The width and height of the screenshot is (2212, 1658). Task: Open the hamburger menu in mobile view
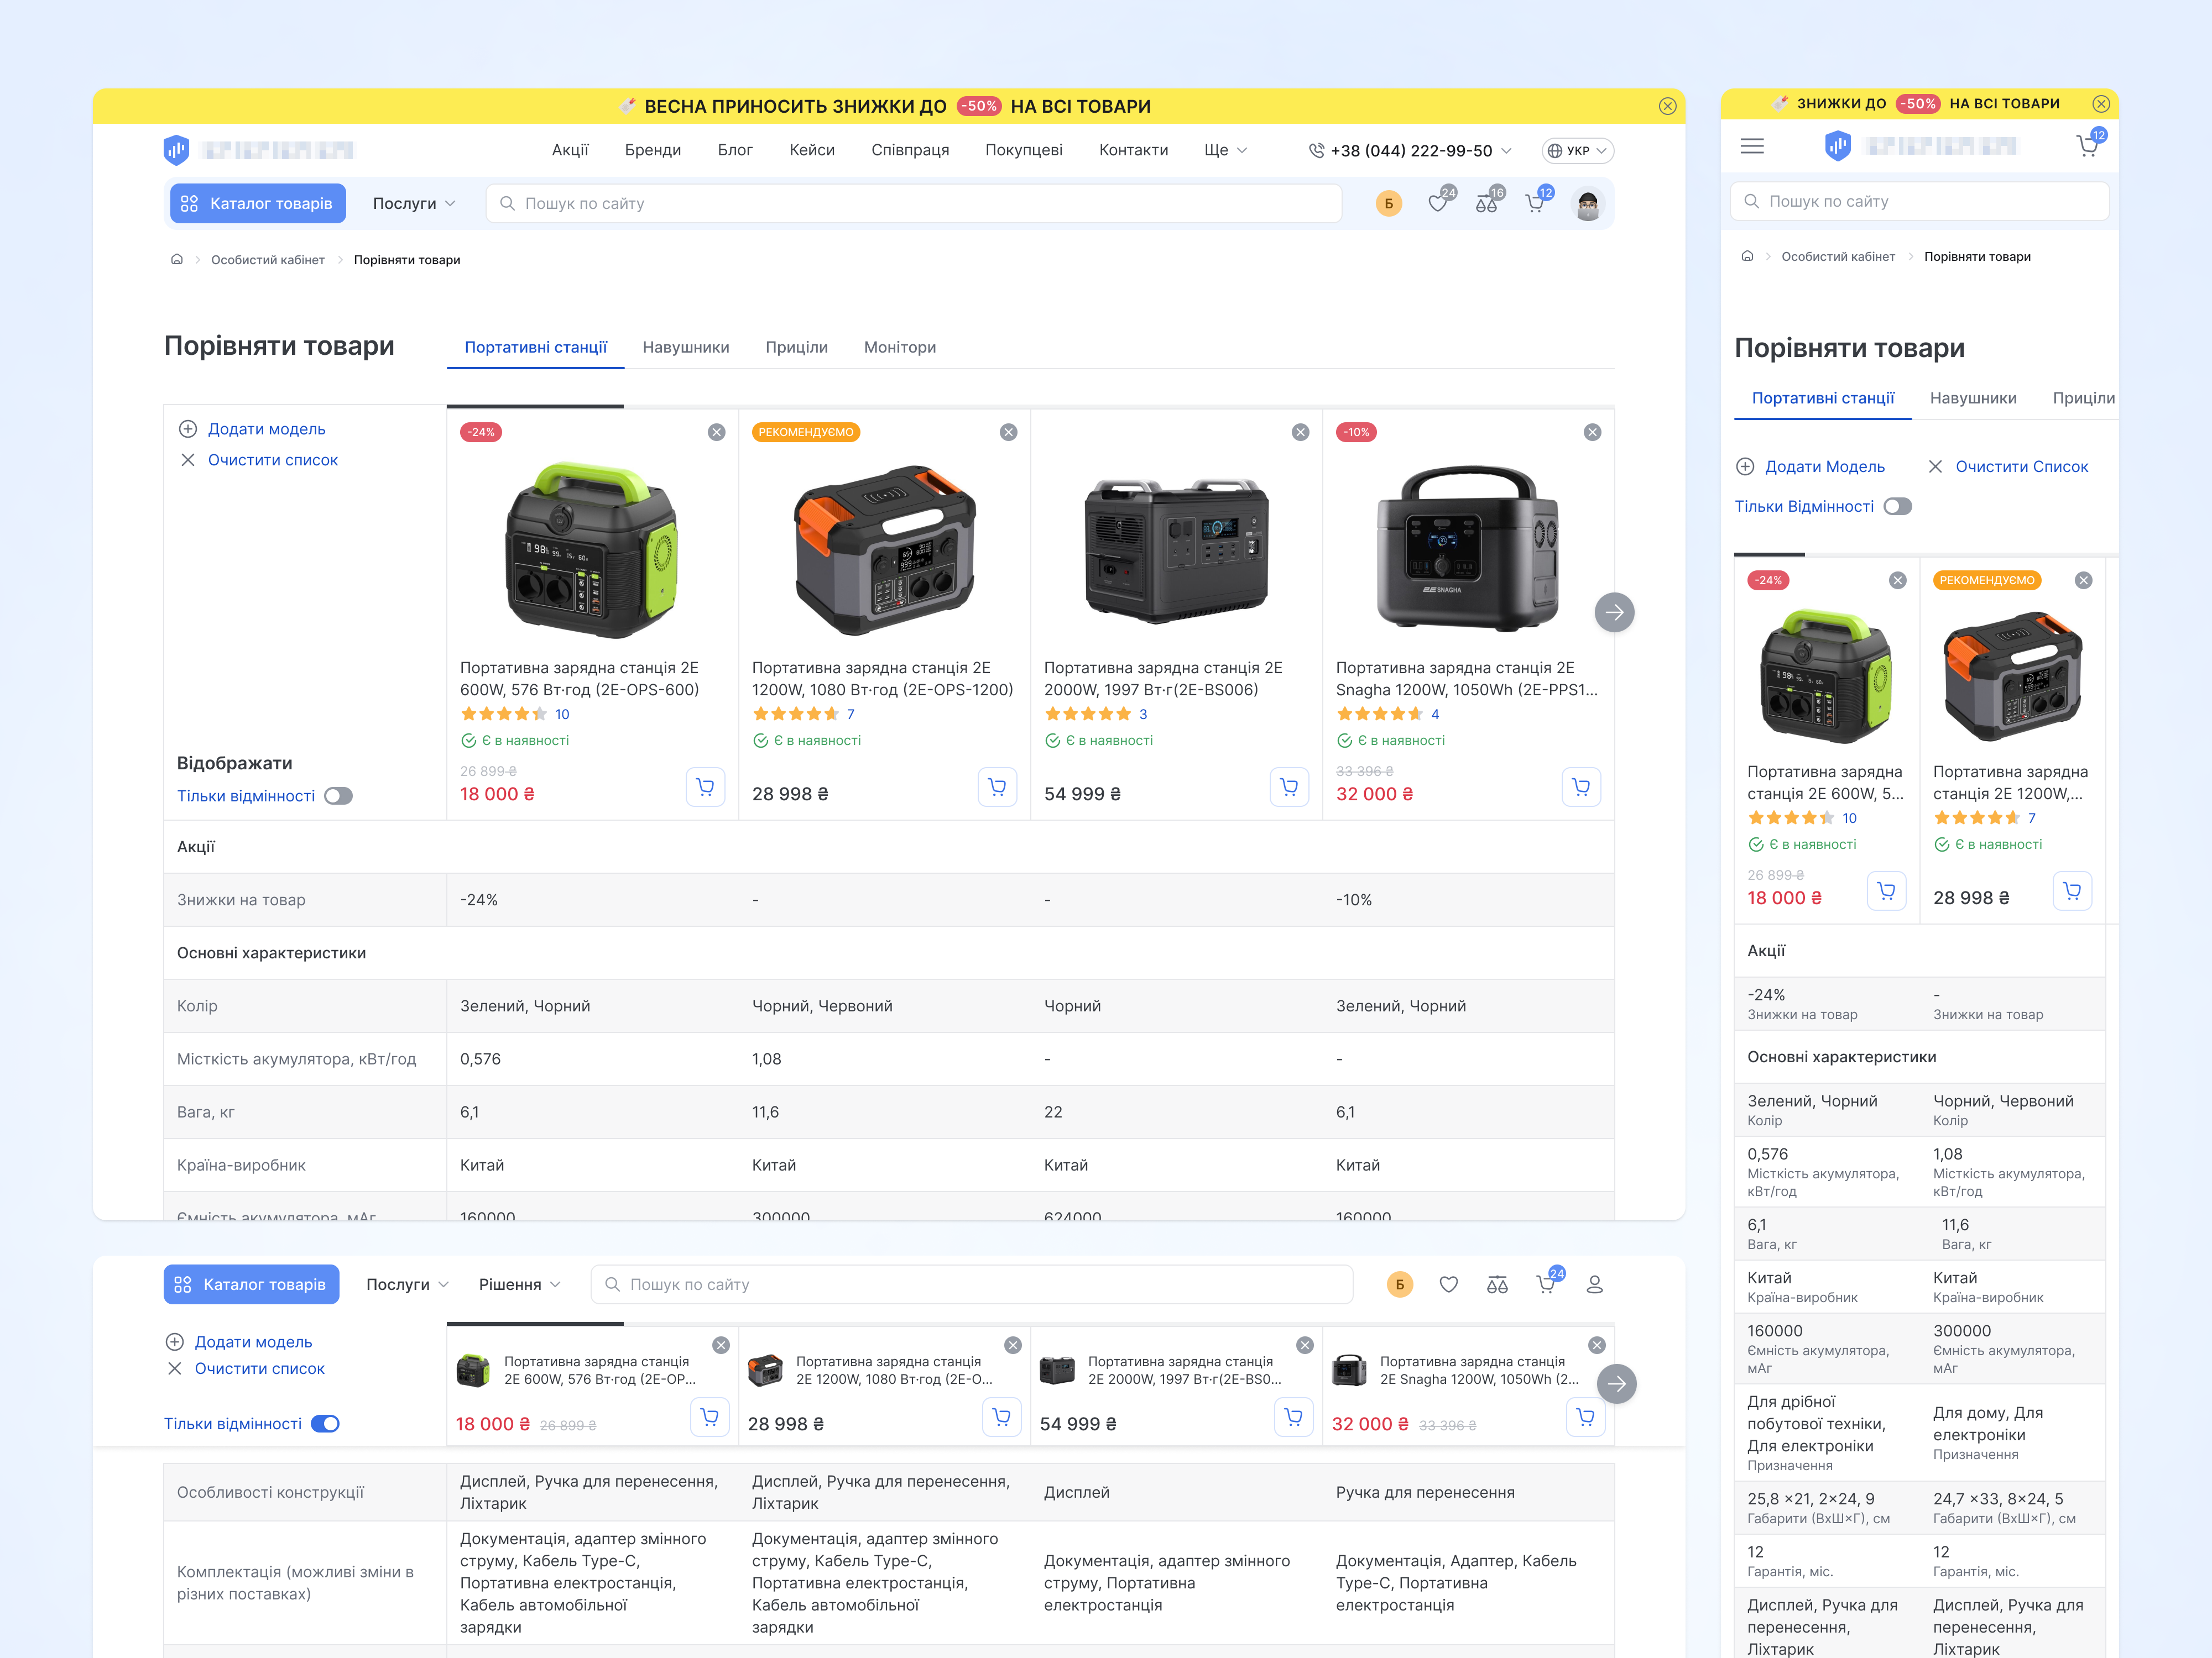coord(1752,146)
